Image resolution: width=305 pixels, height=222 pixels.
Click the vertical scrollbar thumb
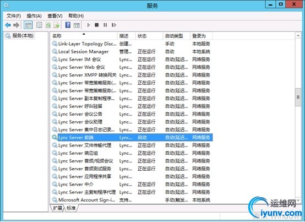click(x=298, y=97)
